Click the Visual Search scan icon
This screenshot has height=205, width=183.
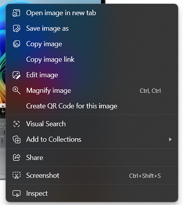(x=16, y=124)
